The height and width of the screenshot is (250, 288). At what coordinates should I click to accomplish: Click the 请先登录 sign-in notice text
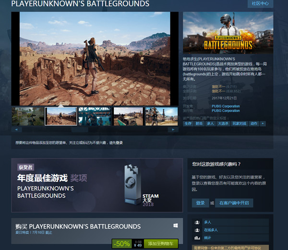coord(116,143)
